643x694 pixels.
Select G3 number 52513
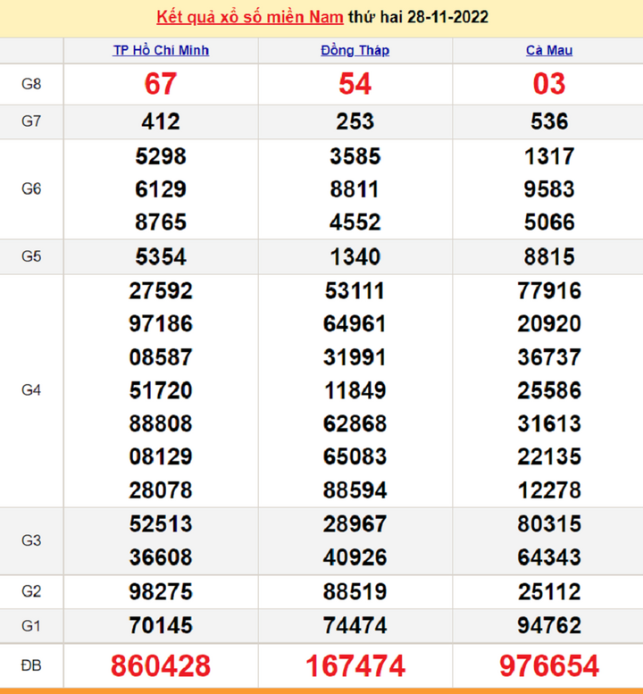pos(161,524)
